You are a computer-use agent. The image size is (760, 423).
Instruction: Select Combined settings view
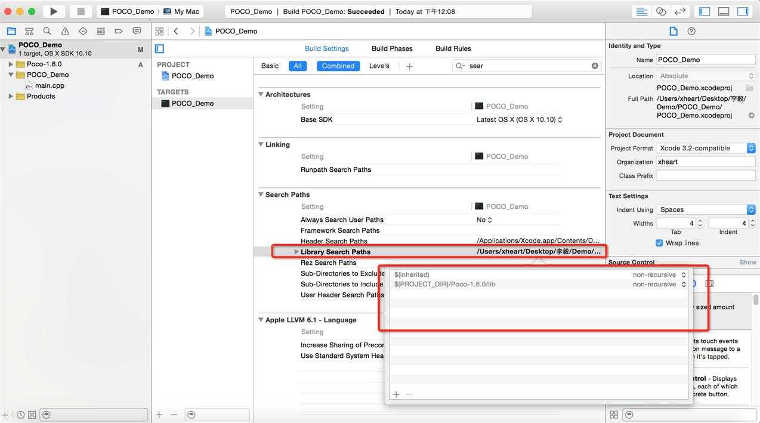(x=338, y=66)
